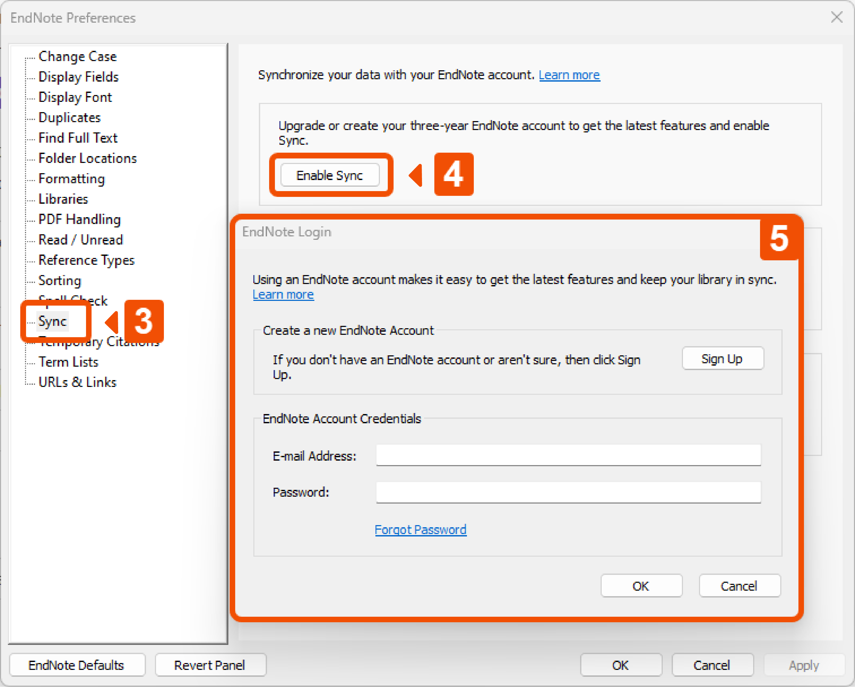Click Cancel in EndNote Preferences footer
This screenshot has width=855, height=687.
click(712, 665)
